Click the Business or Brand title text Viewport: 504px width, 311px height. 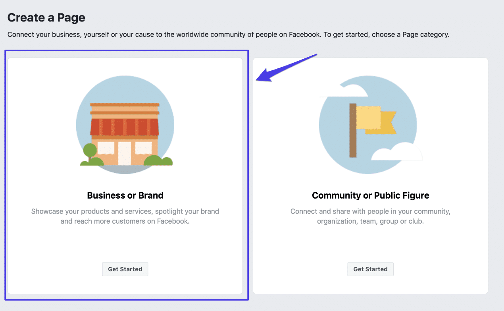click(x=125, y=195)
